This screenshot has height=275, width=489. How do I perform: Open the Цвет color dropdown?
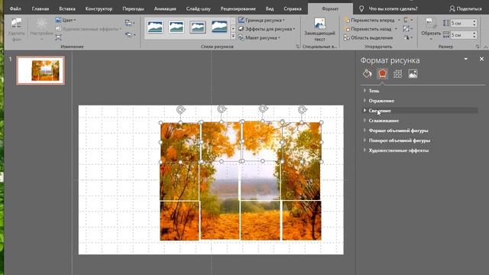click(x=66, y=21)
